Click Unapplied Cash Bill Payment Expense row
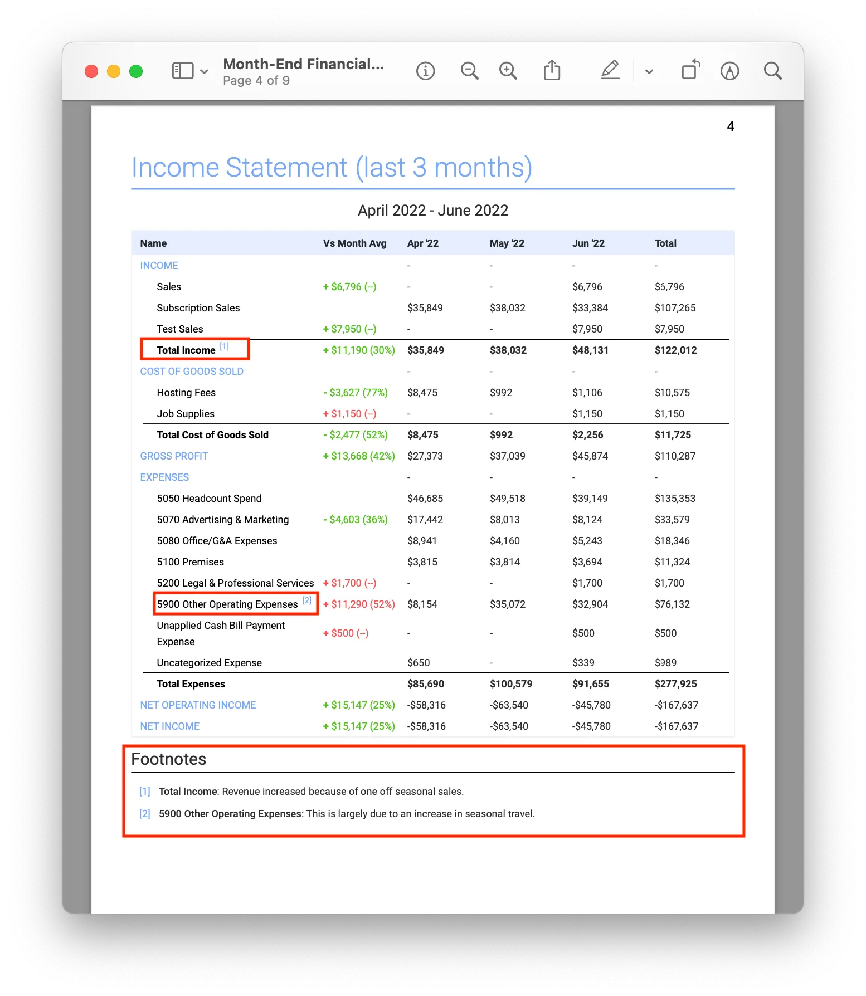The width and height of the screenshot is (866, 996). click(221, 633)
